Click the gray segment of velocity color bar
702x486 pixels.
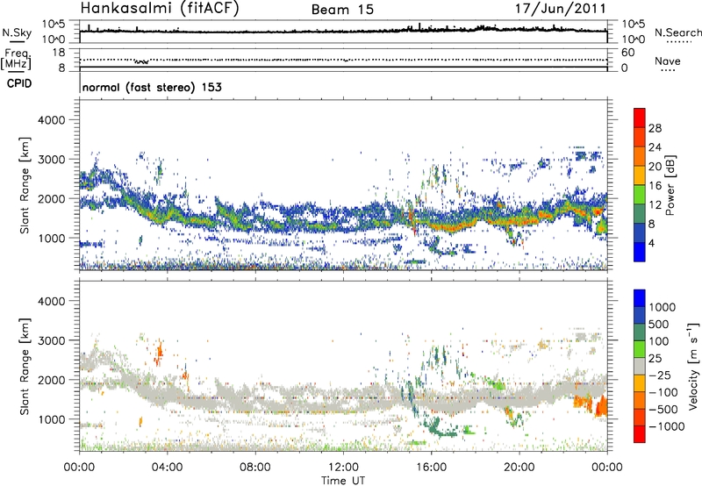pyautogui.click(x=640, y=366)
